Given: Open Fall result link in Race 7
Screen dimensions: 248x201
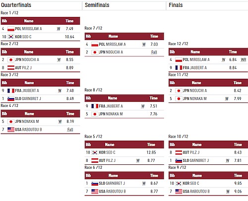Looking at the screenshot, I should click(x=154, y=52).
